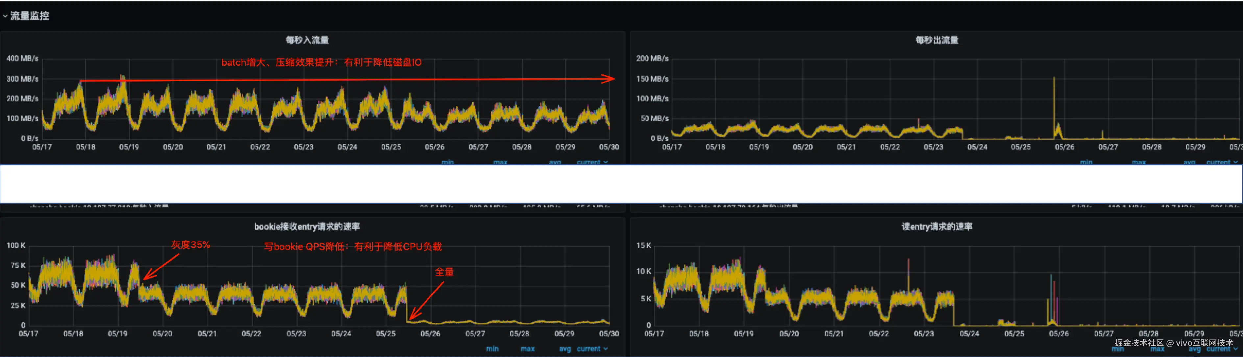Collapse the 流量监控 row chevron
Screen dimensions: 1243x357
coord(5,16)
